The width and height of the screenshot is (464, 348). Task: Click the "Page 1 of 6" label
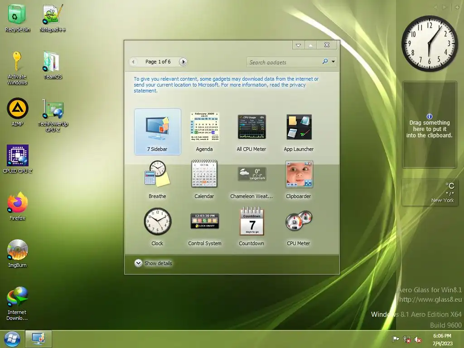[x=158, y=62]
